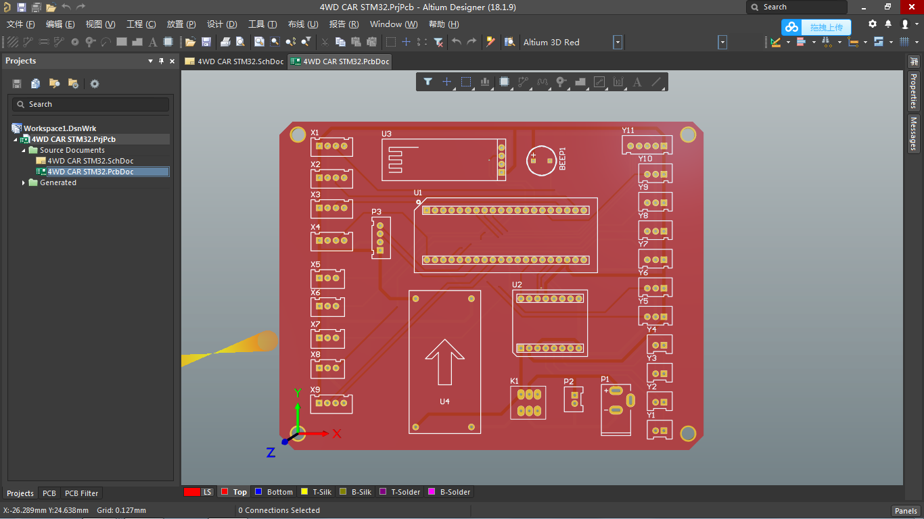The width and height of the screenshot is (924, 519).
Task: Switch to the PCB panel tab
Action: (49, 493)
